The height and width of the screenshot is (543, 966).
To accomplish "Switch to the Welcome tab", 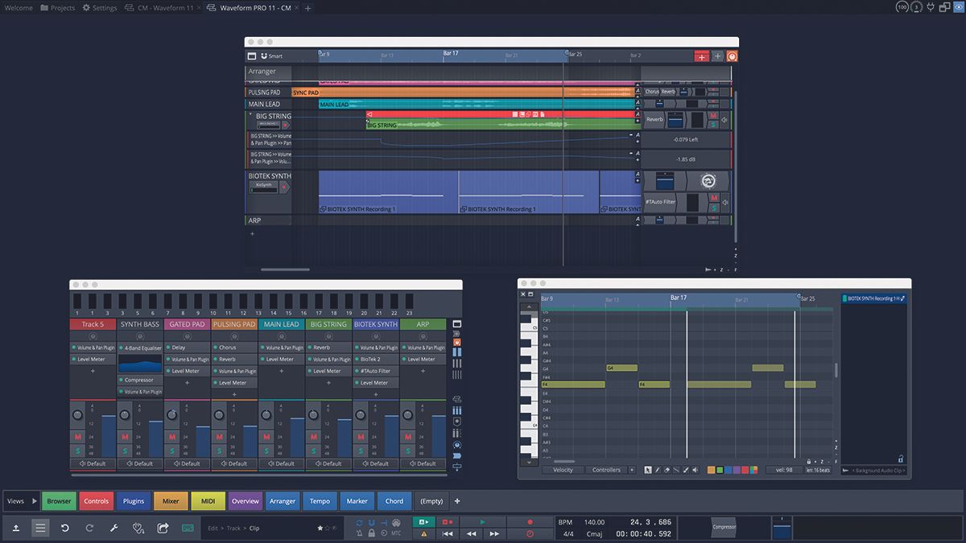I will [18, 7].
